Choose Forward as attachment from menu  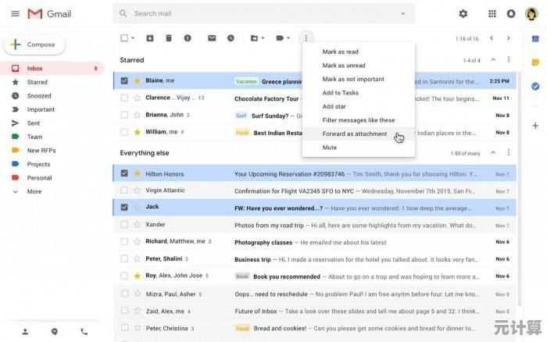[x=354, y=134]
